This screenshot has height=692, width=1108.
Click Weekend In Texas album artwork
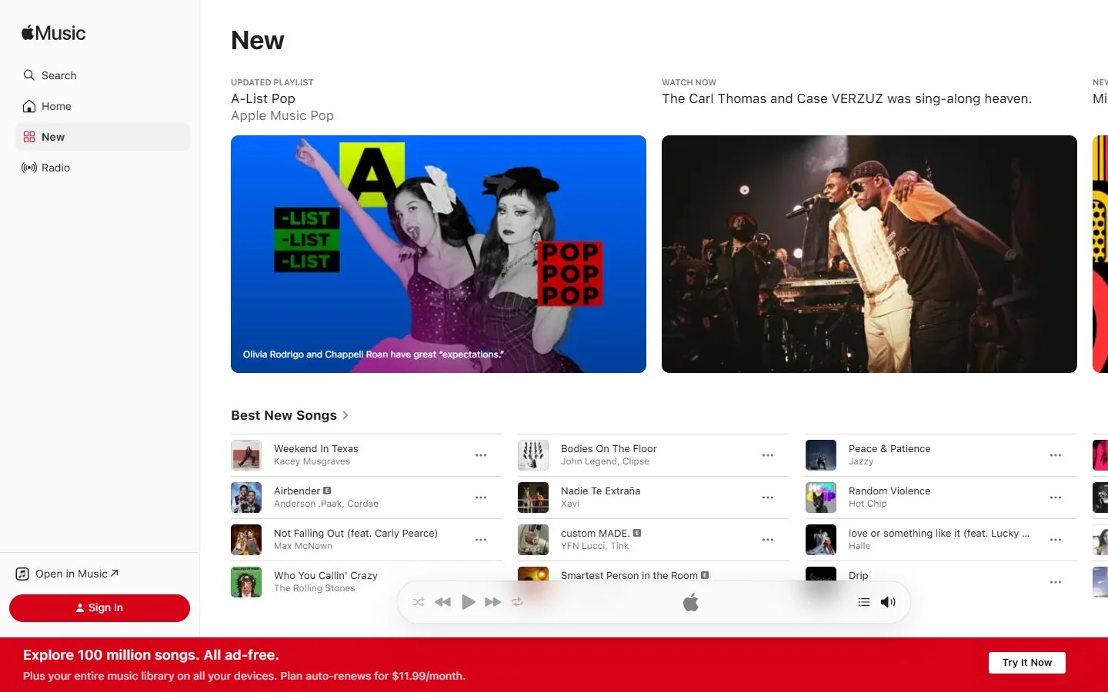[x=246, y=455]
